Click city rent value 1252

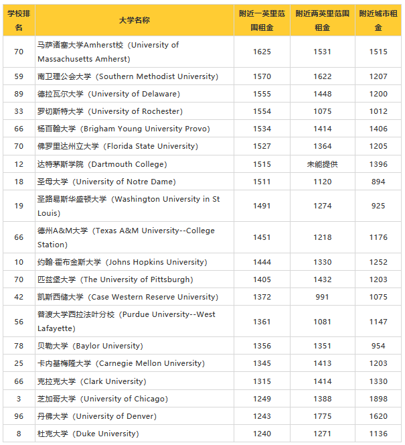(378, 262)
